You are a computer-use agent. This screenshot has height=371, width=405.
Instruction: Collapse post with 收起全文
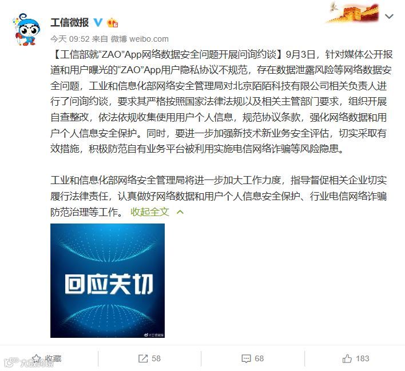tap(150, 212)
